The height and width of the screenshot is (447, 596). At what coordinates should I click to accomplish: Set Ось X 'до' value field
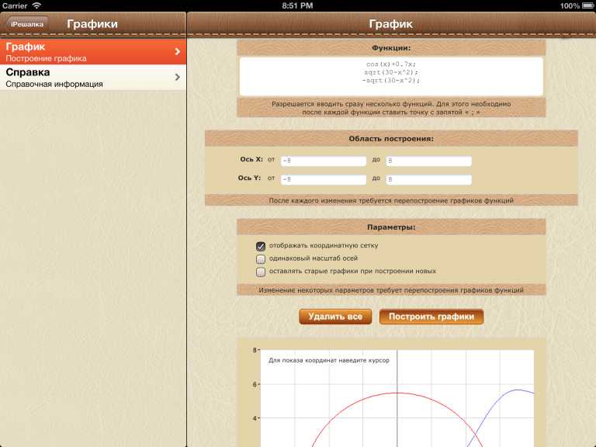(x=428, y=161)
